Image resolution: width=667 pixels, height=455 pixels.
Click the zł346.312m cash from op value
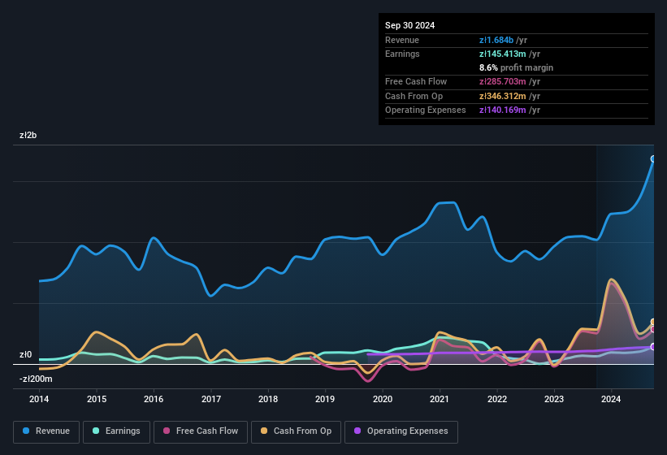pos(502,96)
